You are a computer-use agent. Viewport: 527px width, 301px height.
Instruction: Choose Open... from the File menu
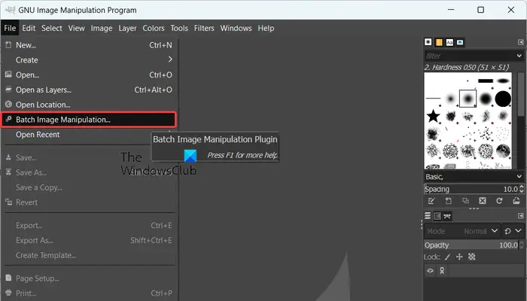pyautogui.click(x=89, y=74)
